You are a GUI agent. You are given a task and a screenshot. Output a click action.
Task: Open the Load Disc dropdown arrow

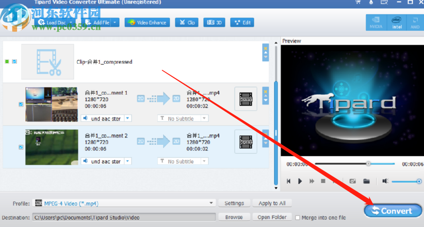[x=71, y=23]
